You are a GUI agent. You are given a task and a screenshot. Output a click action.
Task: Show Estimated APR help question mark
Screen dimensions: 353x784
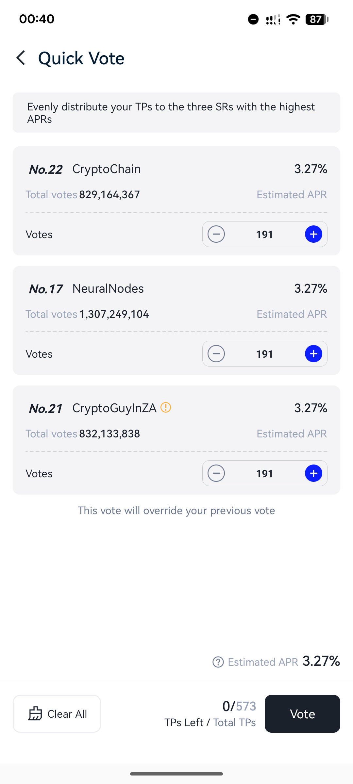tap(218, 662)
